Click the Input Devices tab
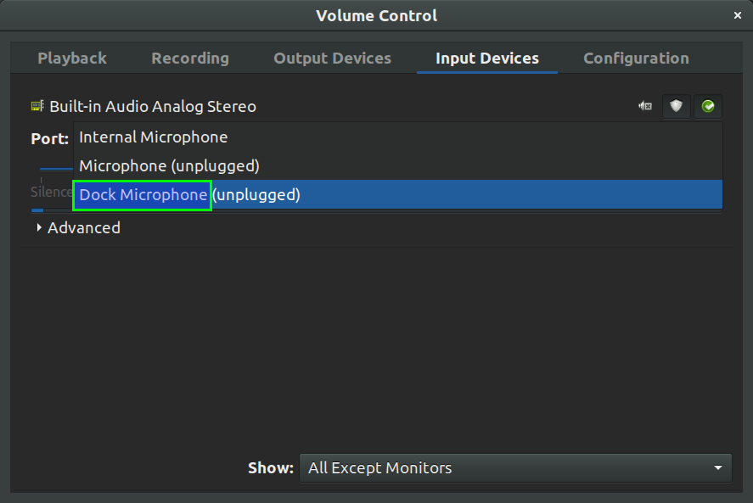 486,59
